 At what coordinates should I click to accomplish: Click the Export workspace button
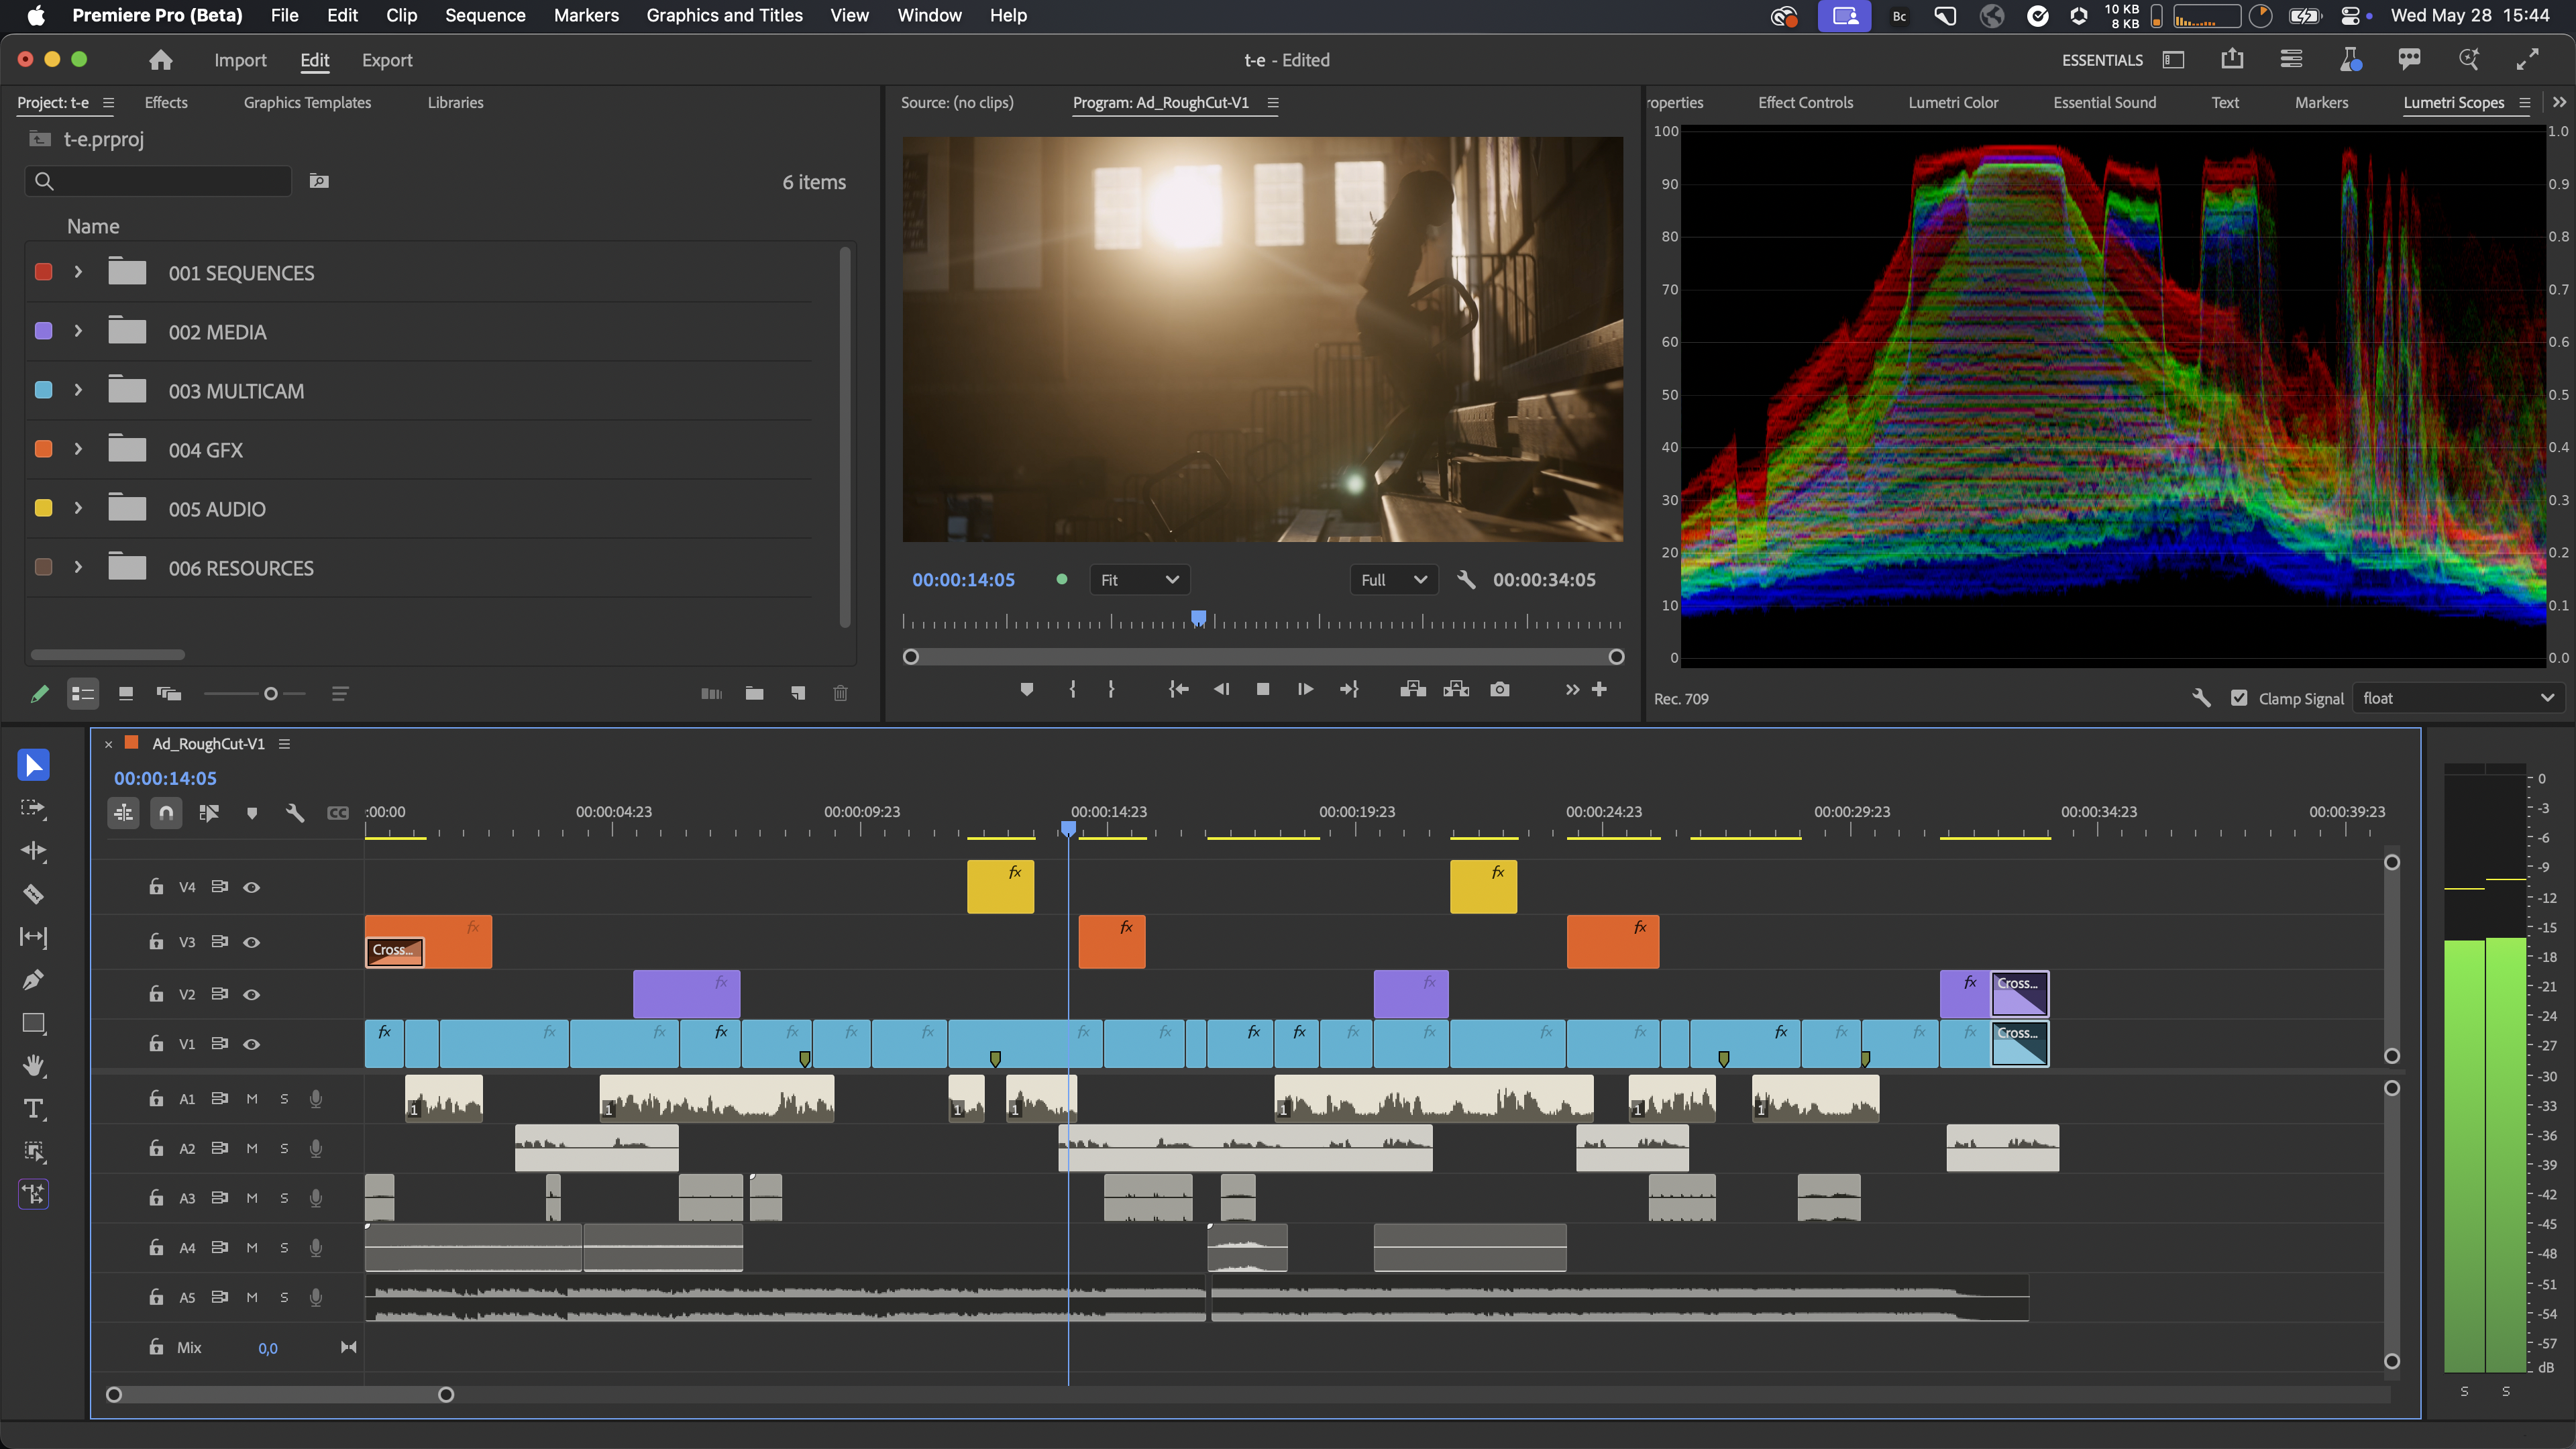387,60
